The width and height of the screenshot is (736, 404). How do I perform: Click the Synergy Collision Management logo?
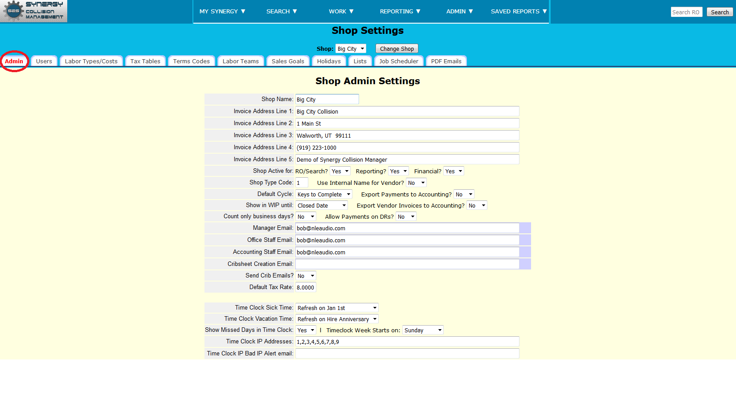(34, 11)
